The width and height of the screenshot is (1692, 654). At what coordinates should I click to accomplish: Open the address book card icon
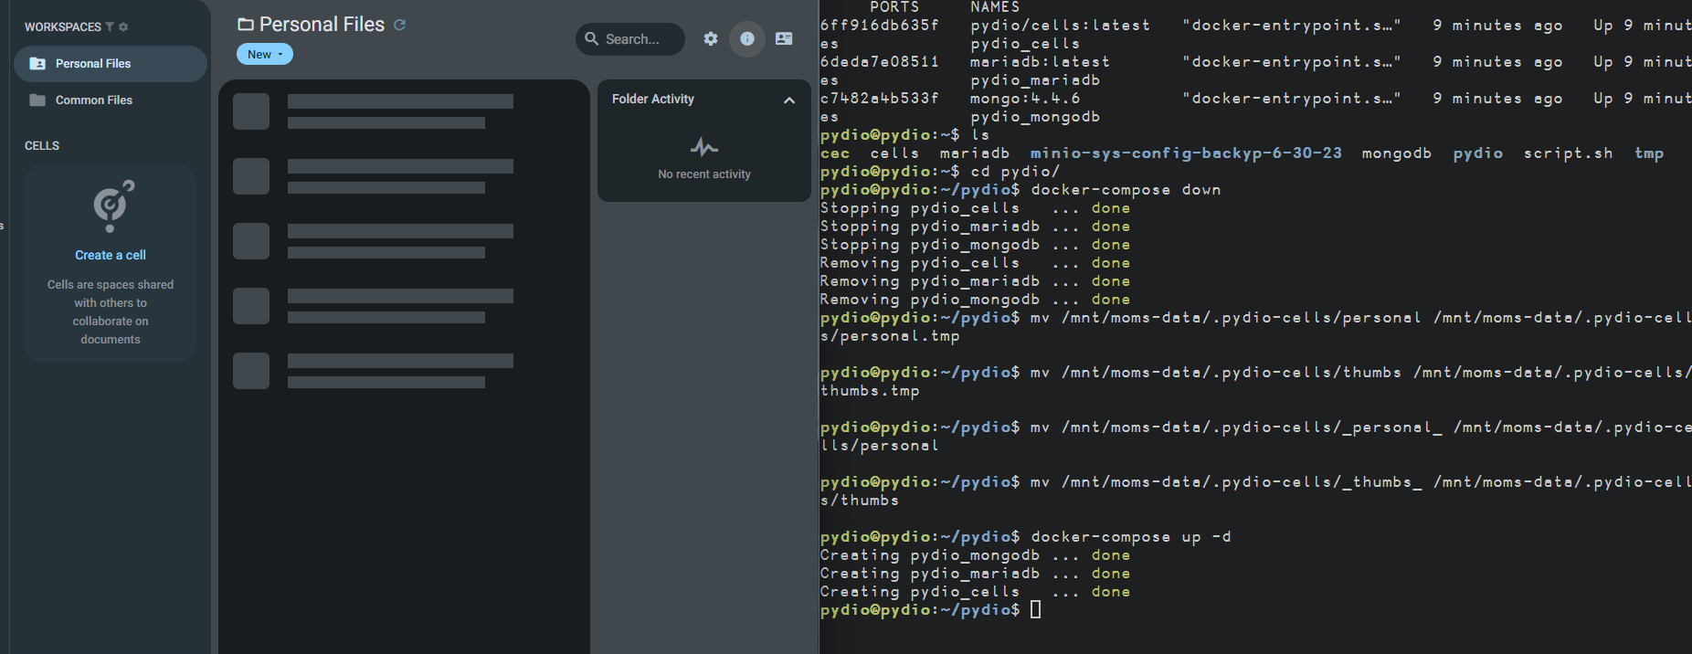click(x=784, y=38)
